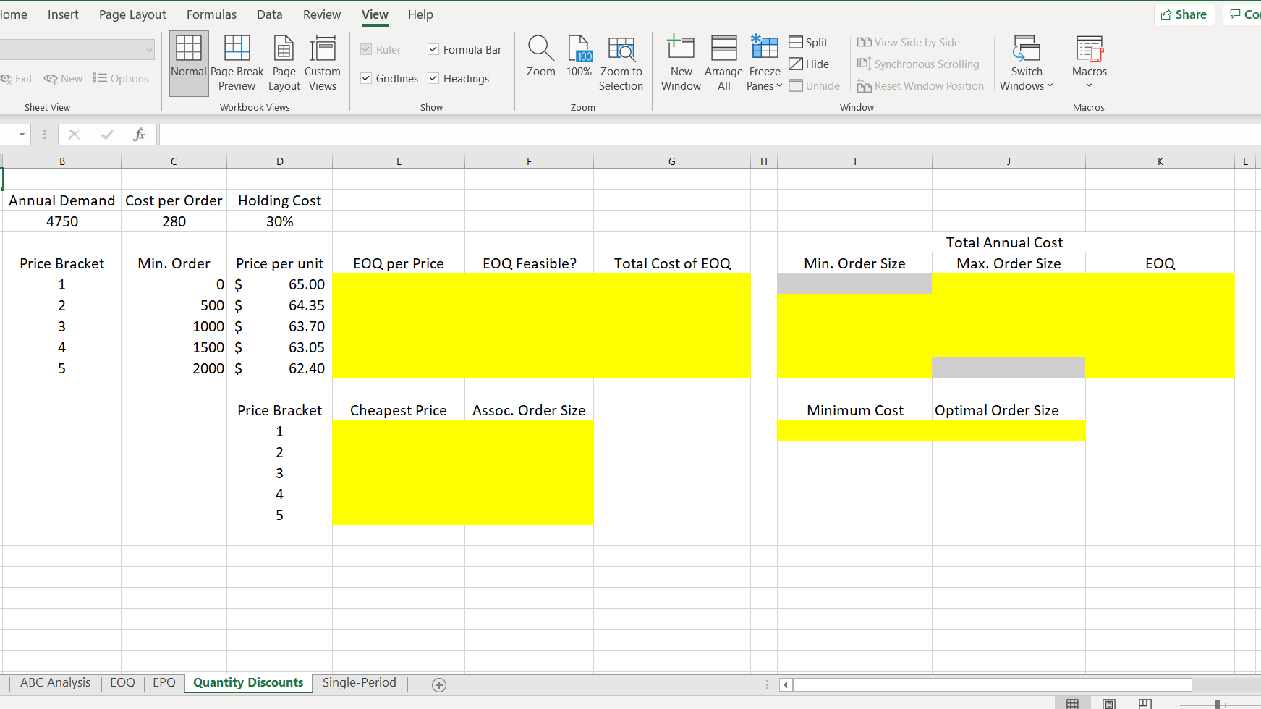The width and height of the screenshot is (1261, 709).
Task: Click Arrange All windows
Action: tap(723, 64)
